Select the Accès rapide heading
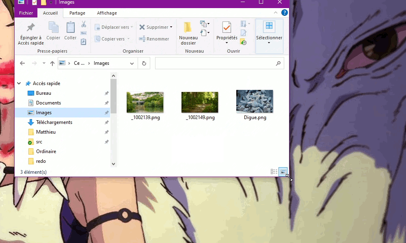The image size is (406, 243). click(x=46, y=83)
